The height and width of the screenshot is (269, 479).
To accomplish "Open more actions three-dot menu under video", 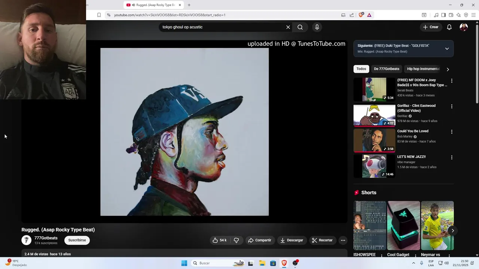I will coord(343,240).
